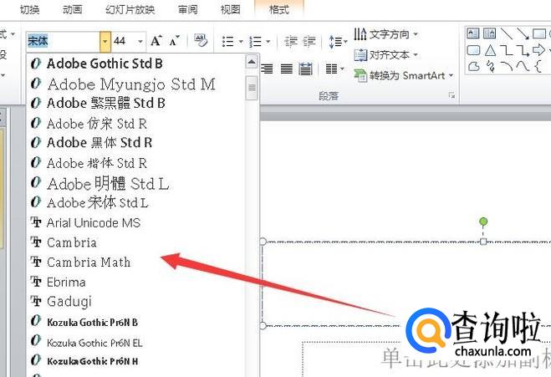Click the Decrease Font Size icon
This screenshot has height=377, width=551.
[x=174, y=41]
